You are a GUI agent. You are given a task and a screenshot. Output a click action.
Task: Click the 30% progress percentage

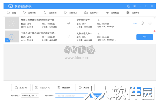[135, 23]
